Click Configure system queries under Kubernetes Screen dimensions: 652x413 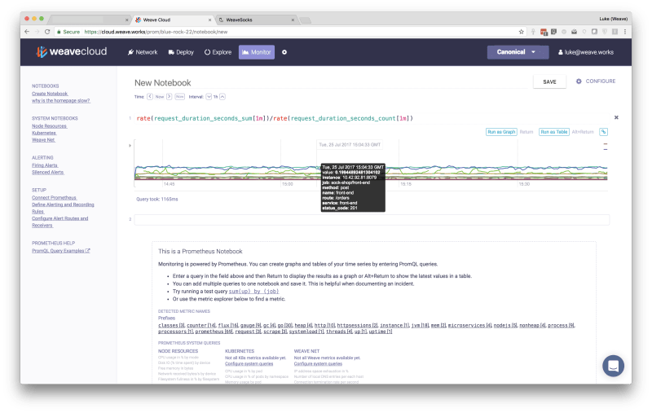(249, 364)
